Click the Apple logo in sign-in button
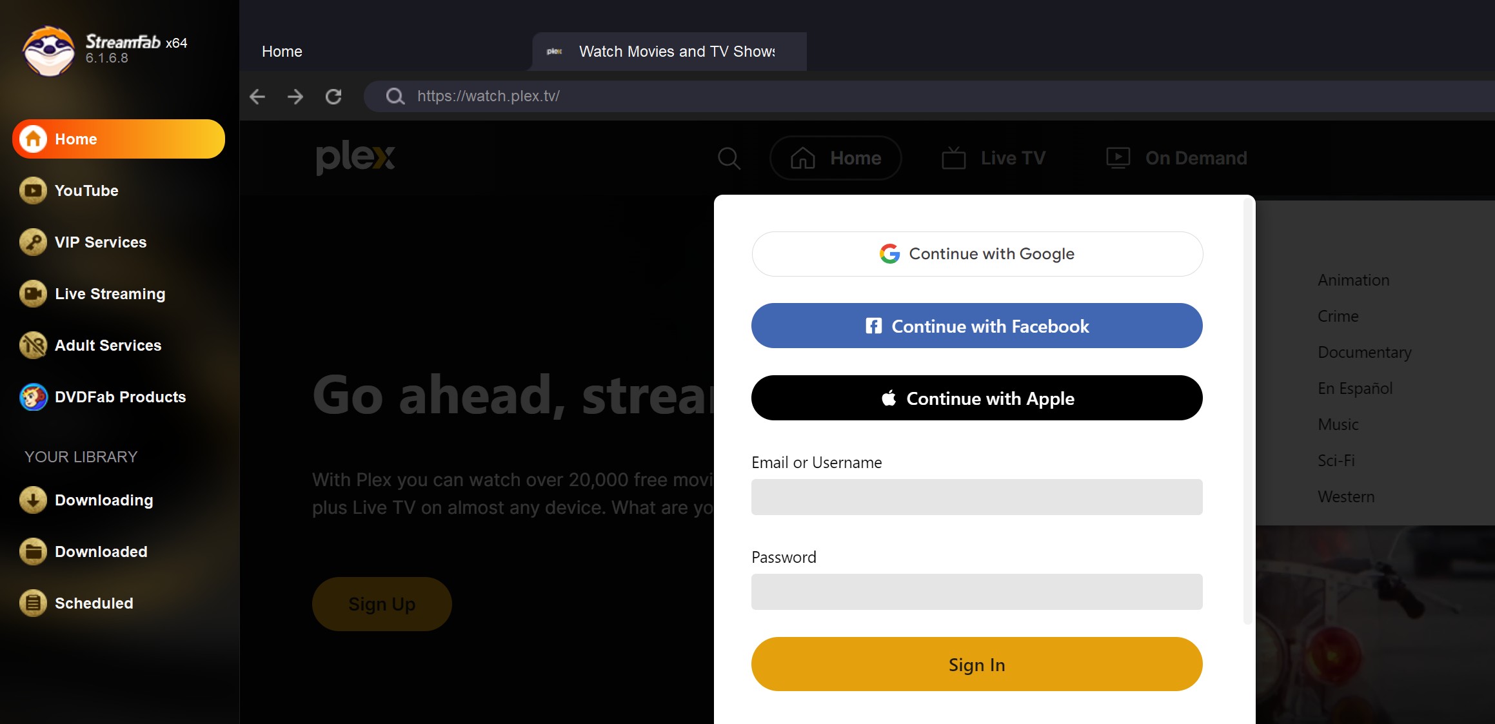This screenshot has height=724, width=1495. 889,398
